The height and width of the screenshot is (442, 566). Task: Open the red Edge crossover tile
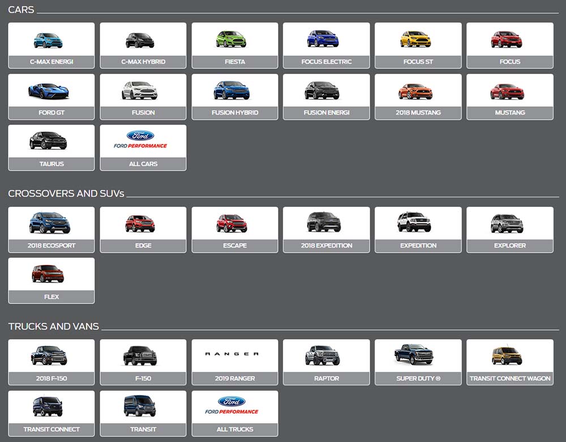pyautogui.click(x=143, y=229)
